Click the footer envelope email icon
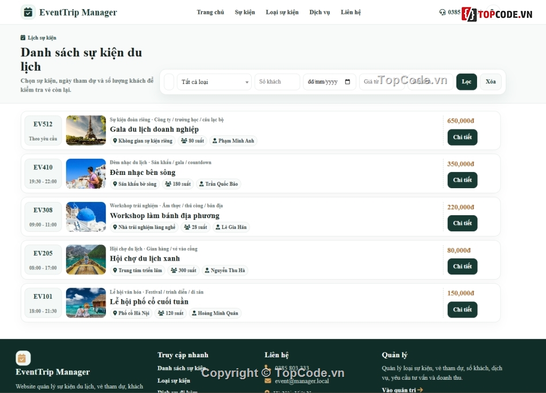Screen dimensions: 546x393 [x=267, y=381]
